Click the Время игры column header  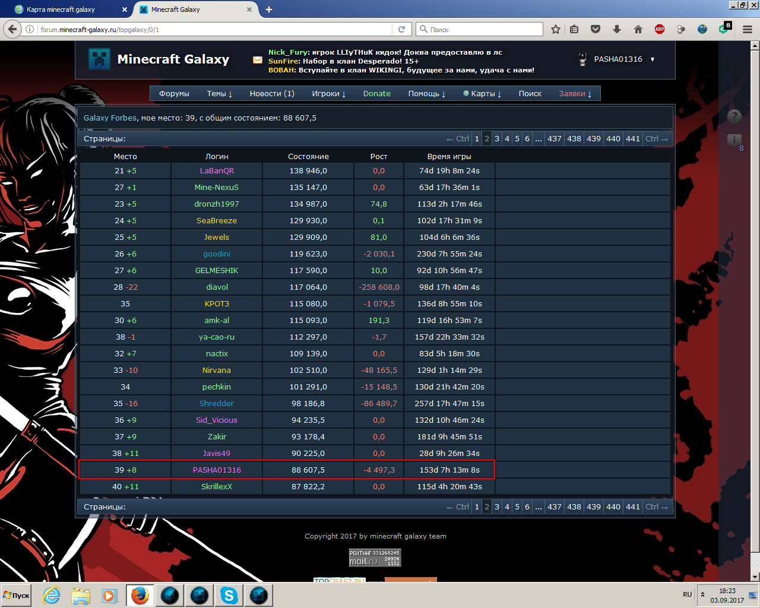[x=449, y=157]
